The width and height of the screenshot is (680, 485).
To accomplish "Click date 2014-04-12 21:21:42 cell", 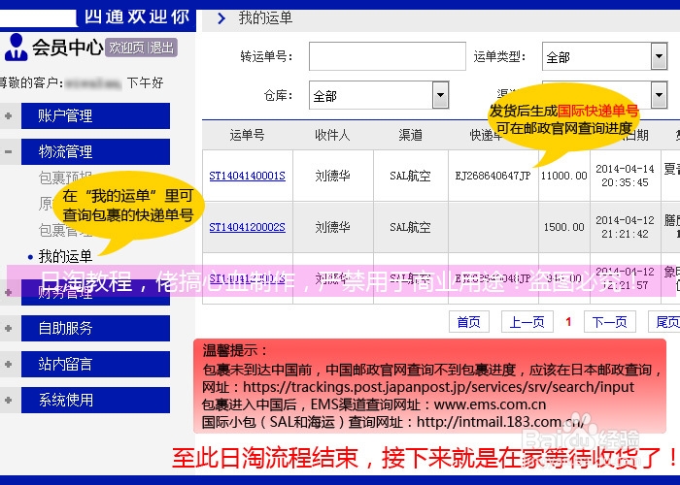I will click(625, 227).
